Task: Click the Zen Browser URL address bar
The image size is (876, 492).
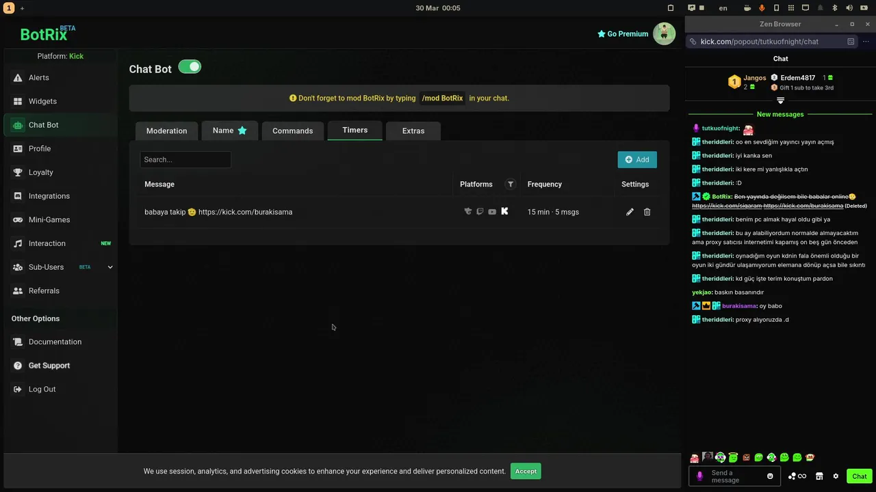Action: click(771, 42)
